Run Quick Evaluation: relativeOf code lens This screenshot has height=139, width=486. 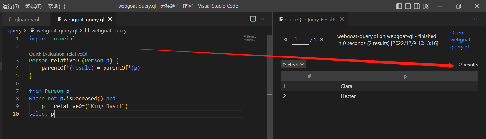[x=58, y=54]
